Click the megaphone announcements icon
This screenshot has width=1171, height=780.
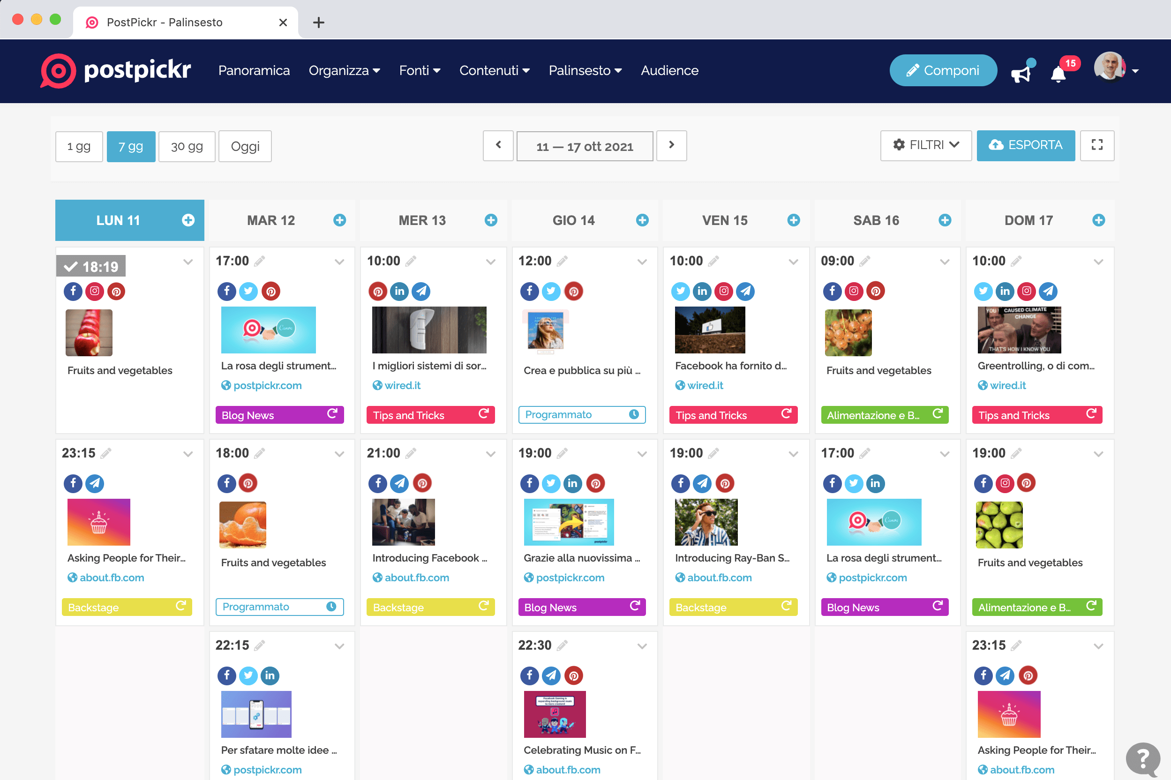tap(1020, 74)
